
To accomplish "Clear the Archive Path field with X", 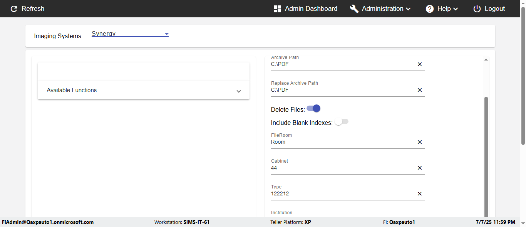I will (420, 64).
